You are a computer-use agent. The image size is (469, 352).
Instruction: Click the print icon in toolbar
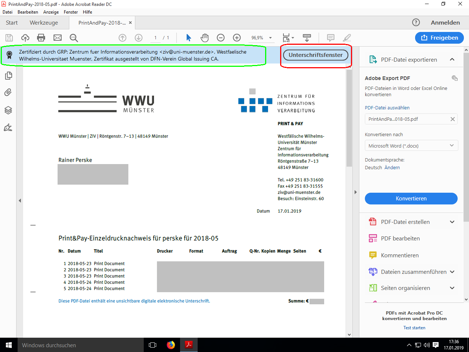click(41, 38)
